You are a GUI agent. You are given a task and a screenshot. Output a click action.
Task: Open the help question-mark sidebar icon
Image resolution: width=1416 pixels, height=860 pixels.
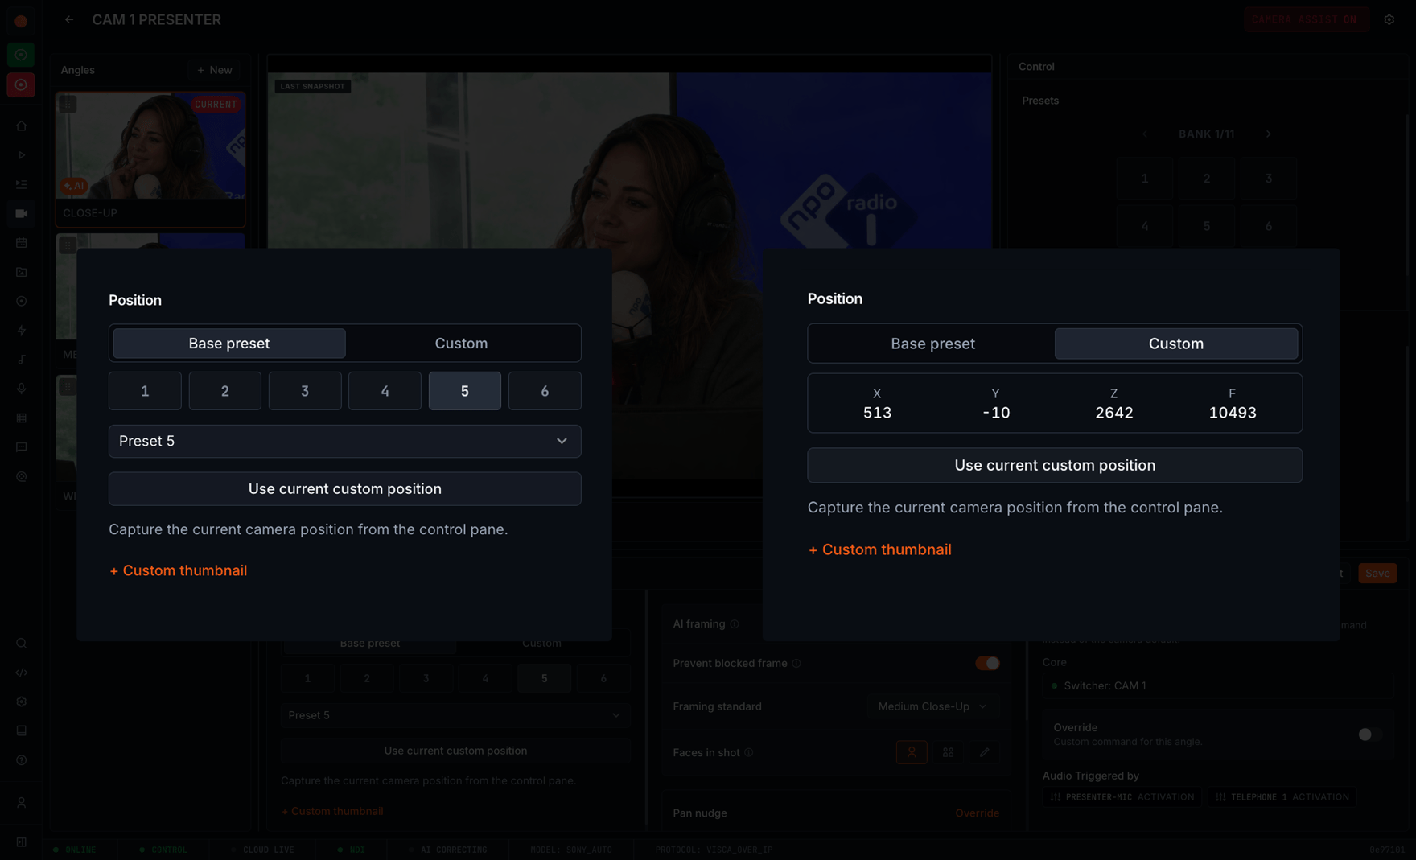(x=22, y=759)
